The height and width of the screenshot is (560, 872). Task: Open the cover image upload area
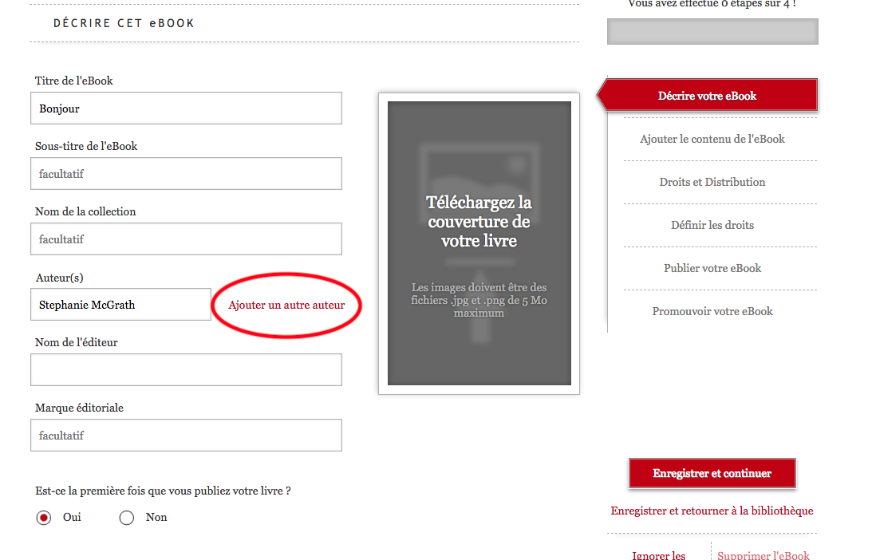pyautogui.click(x=478, y=243)
